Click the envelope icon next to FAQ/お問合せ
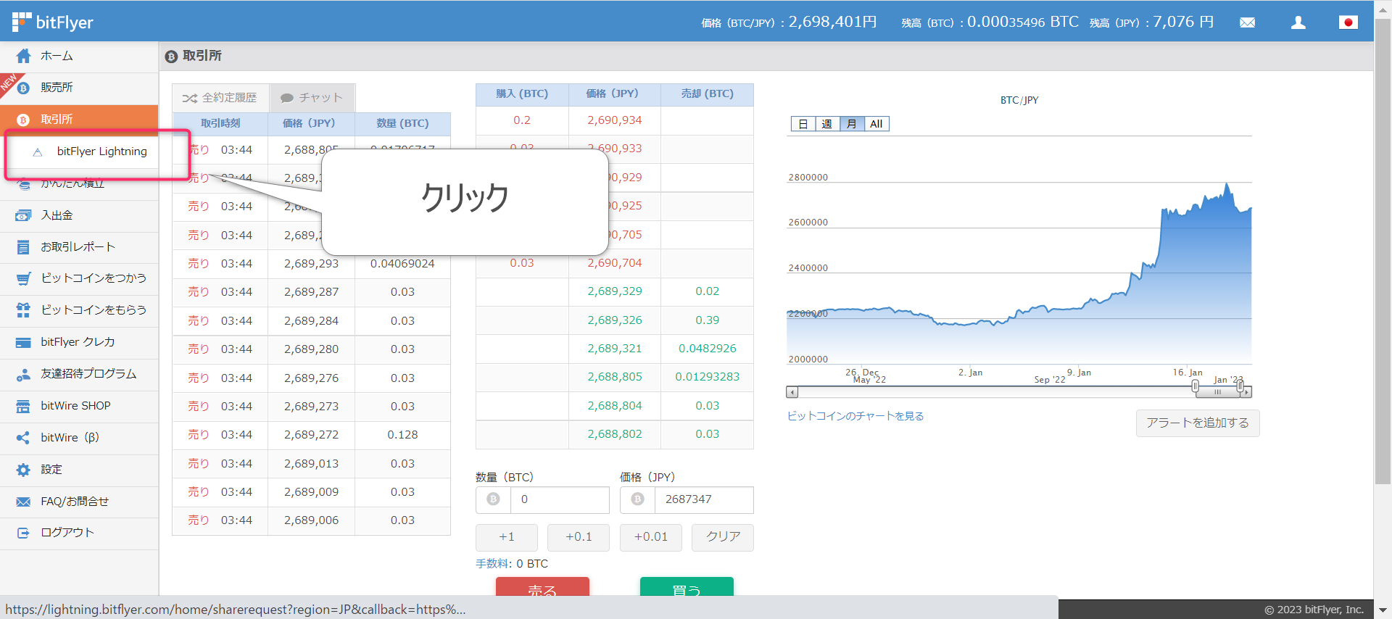The image size is (1392, 619). tap(23, 502)
